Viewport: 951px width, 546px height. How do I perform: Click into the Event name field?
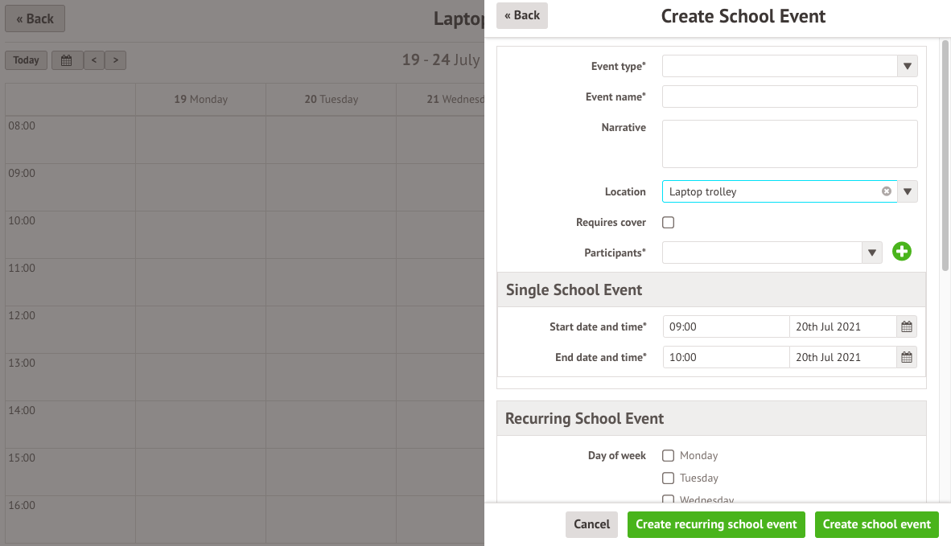(x=789, y=96)
